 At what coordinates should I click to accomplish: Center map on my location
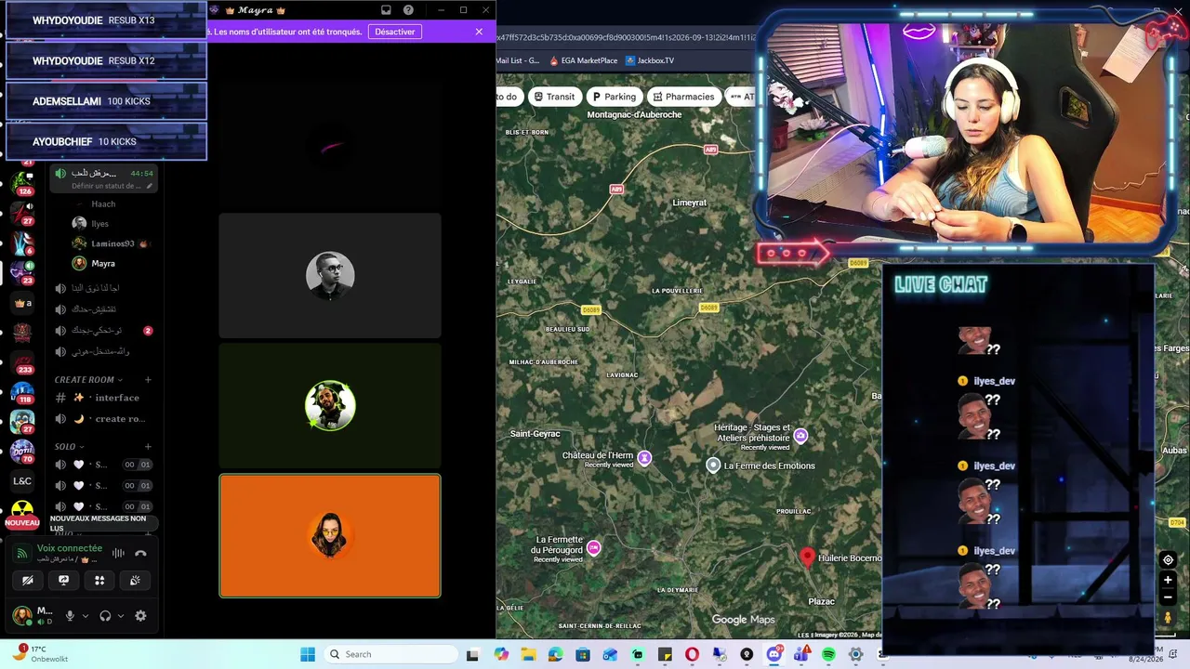pyautogui.click(x=1168, y=559)
